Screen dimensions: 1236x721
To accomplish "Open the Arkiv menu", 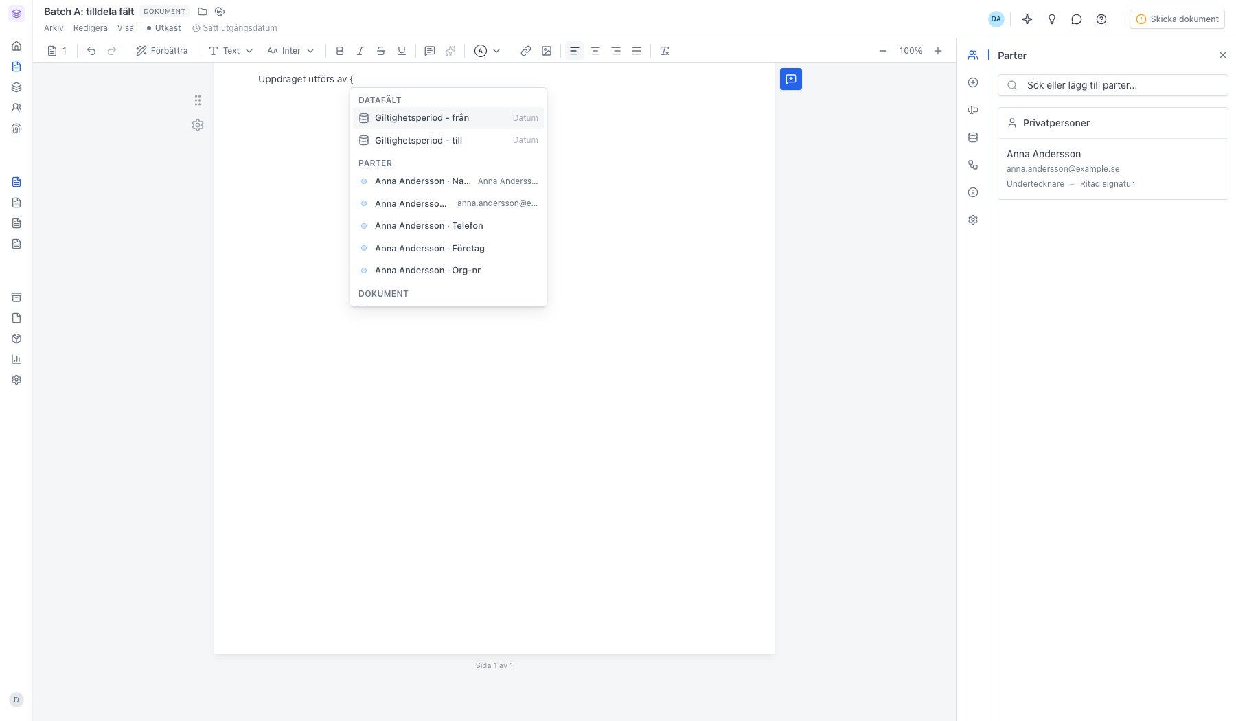I will pos(54,28).
